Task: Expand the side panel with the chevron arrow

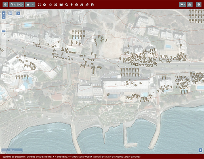Action: [18, 13]
